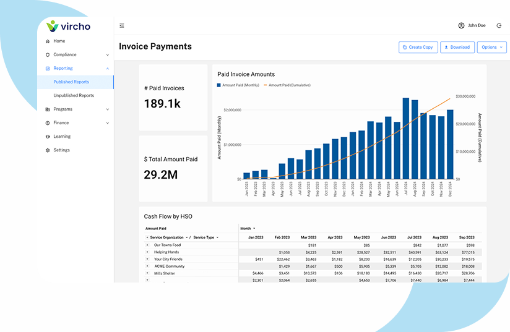The image size is (510, 332).
Task: Click the Jan 2023 bar in chart
Action: tap(246, 176)
